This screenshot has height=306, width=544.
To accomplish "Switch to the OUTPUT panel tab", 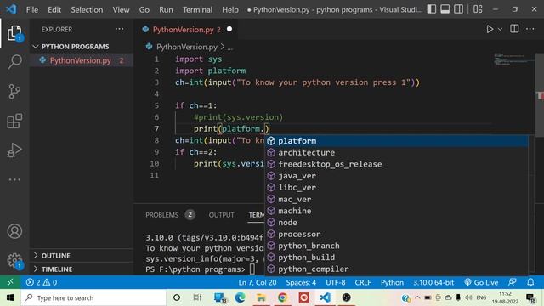I will tap(221, 215).
